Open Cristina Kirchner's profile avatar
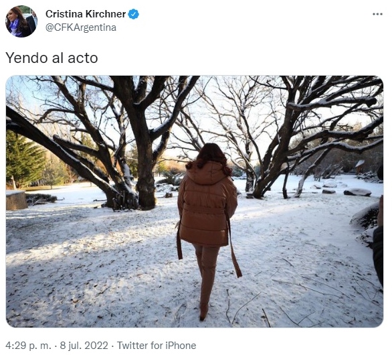Image resolution: width=392 pixels, height=355 pixels. point(21,21)
